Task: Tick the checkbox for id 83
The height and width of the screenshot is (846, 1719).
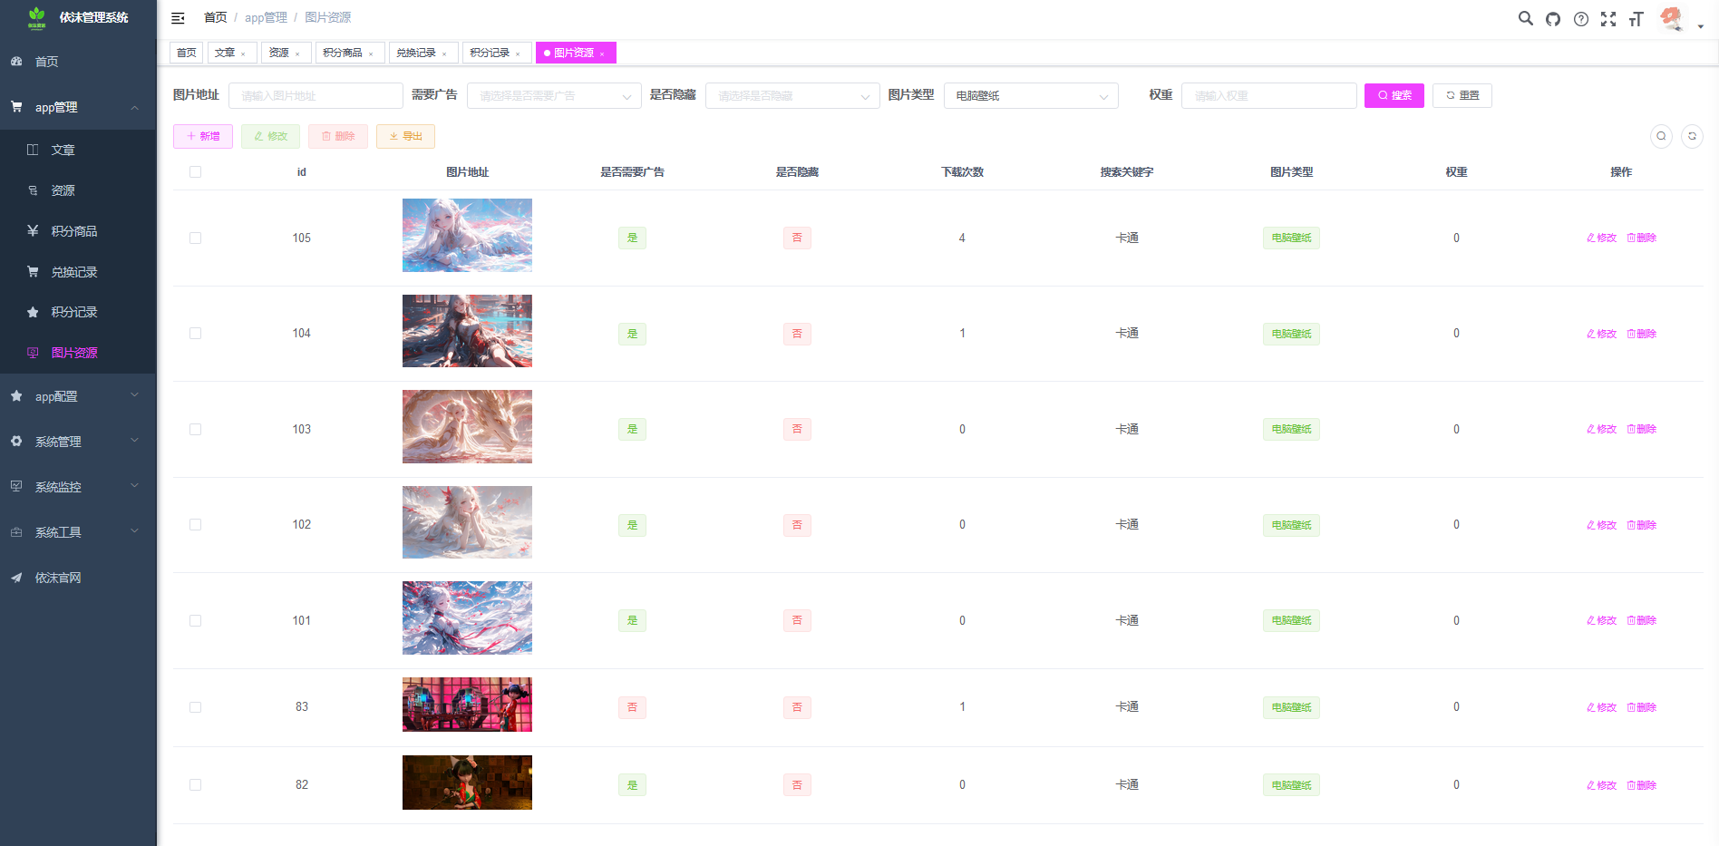Action: click(x=195, y=707)
